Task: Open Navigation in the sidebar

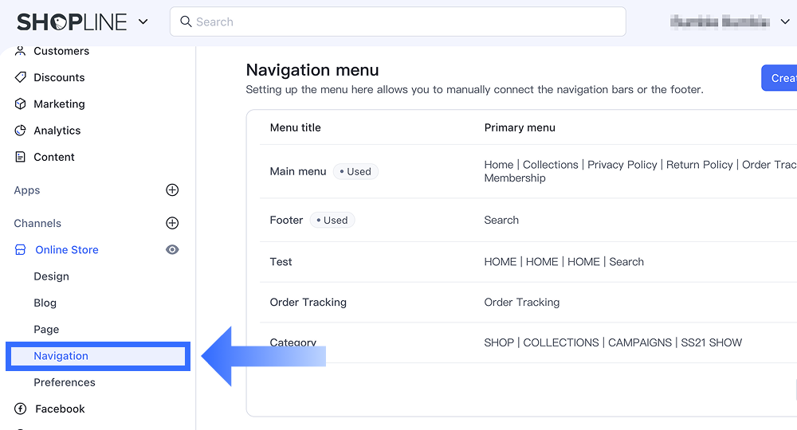Action: [61, 356]
